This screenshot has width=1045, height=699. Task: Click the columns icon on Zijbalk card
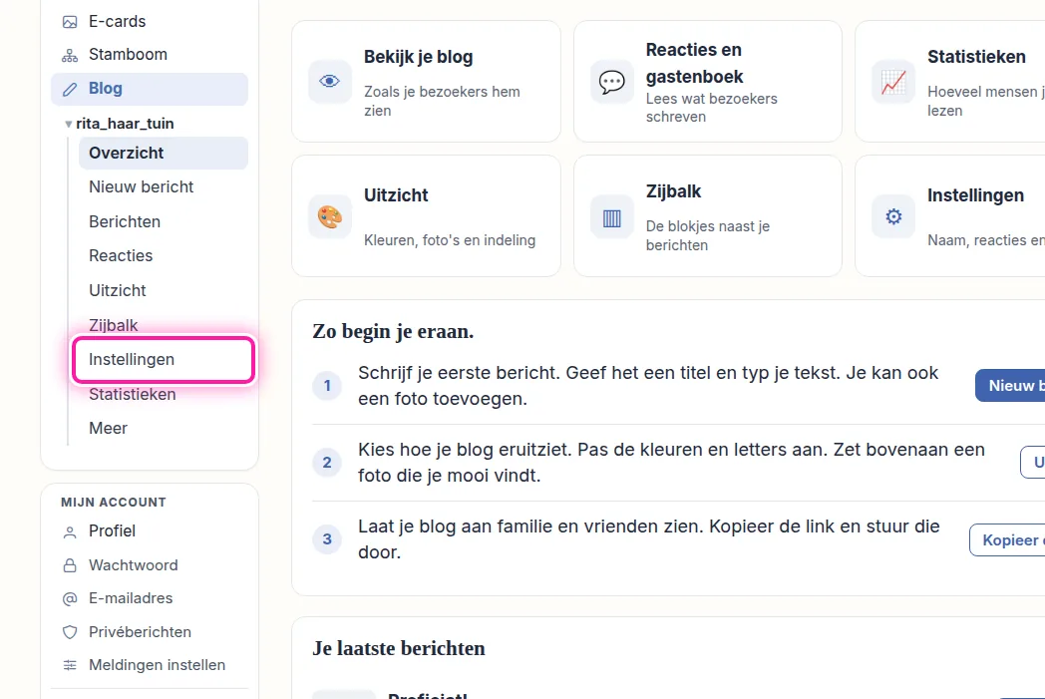point(611,216)
